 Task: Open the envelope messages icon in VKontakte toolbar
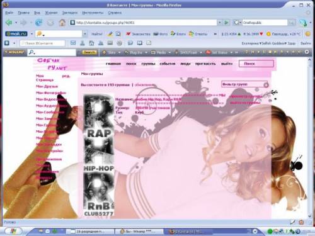tap(73, 43)
